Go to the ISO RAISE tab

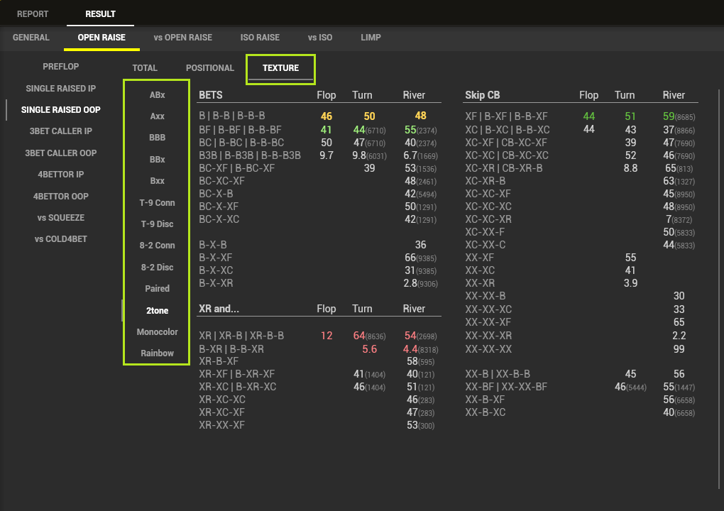tap(260, 38)
